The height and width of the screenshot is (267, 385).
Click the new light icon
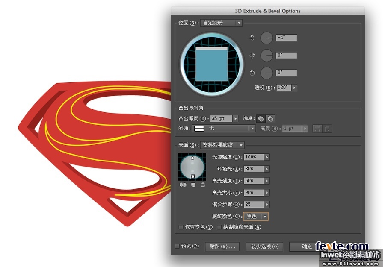[x=193, y=185]
